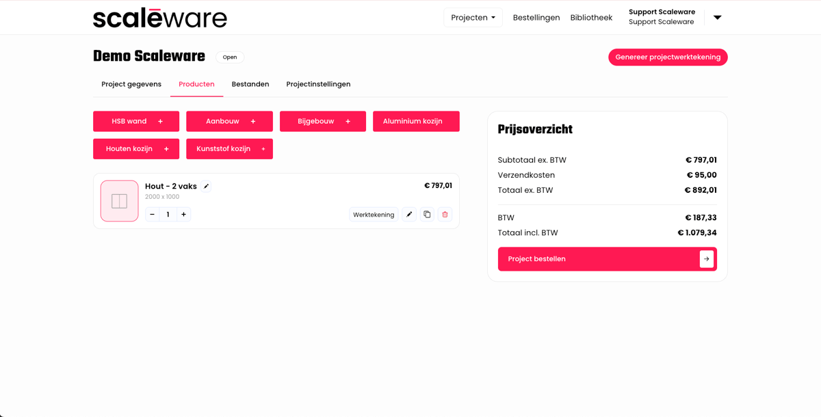Click the BTW amount € 187,33
The height and width of the screenshot is (417, 821).
701,218
